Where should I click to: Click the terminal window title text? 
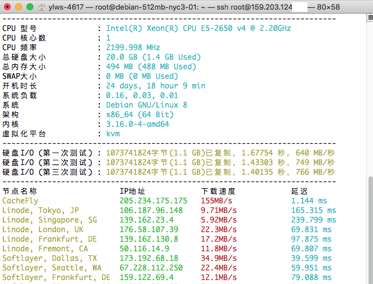click(x=194, y=7)
